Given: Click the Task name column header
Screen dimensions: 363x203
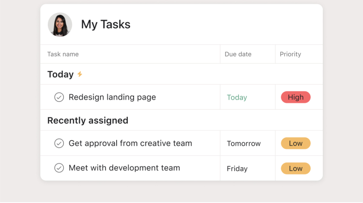Looking at the screenshot, I should pos(63,54).
